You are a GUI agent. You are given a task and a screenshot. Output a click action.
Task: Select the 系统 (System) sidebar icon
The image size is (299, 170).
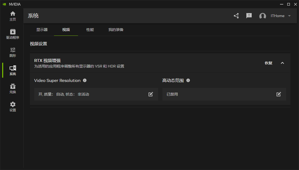coord(13,70)
